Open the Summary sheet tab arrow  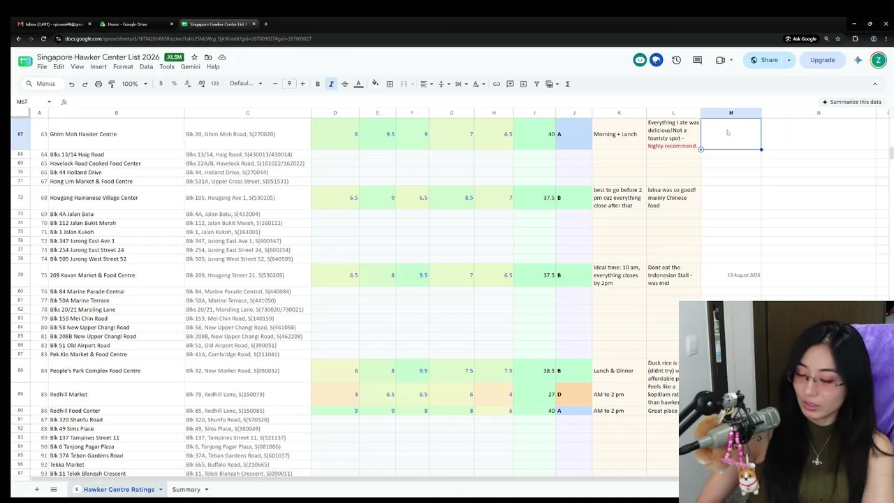click(206, 490)
